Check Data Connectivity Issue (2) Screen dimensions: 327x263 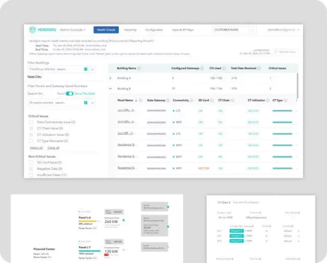point(31,122)
